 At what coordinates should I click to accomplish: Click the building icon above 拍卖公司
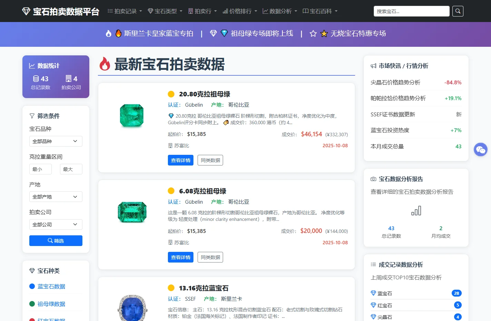pyautogui.click(x=69, y=79)
